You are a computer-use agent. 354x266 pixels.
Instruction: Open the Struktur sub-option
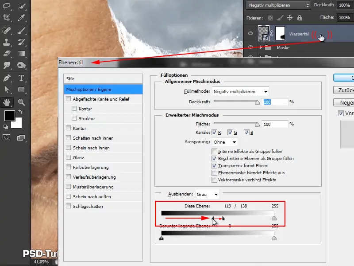tap(87, 118)
